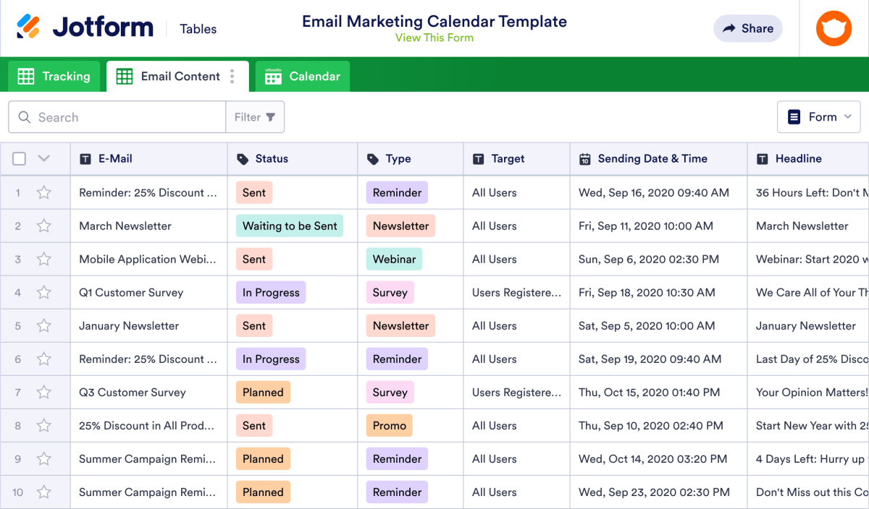Open the Email Content tab options menu
Image resolution: width=869 pixels, height=509 pixels.
[231, 76]
